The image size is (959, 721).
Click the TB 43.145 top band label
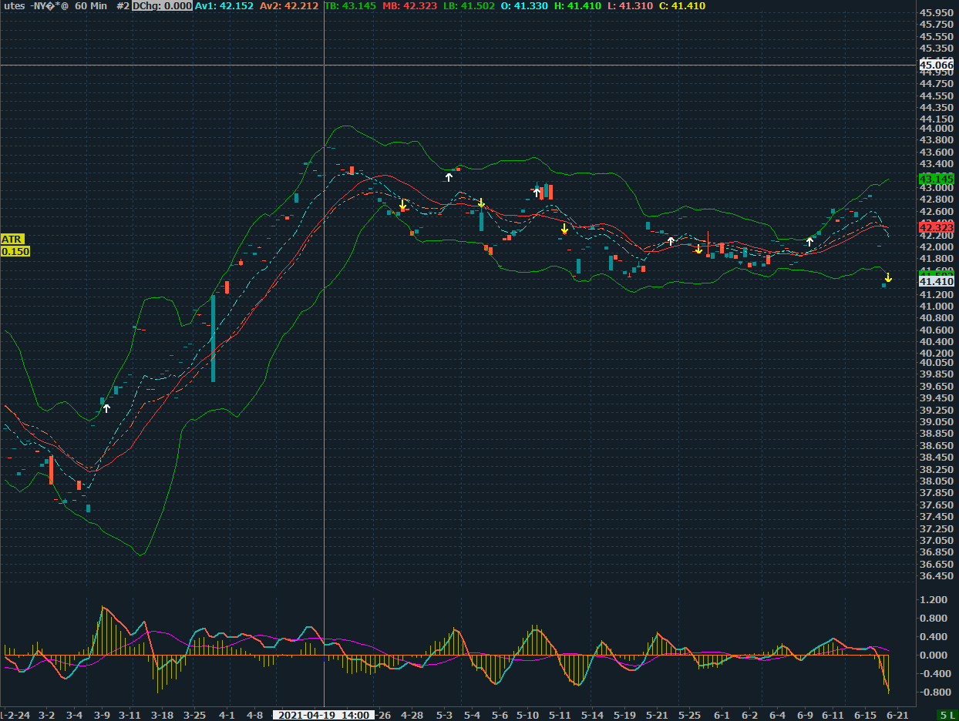[x=351, y=6]
